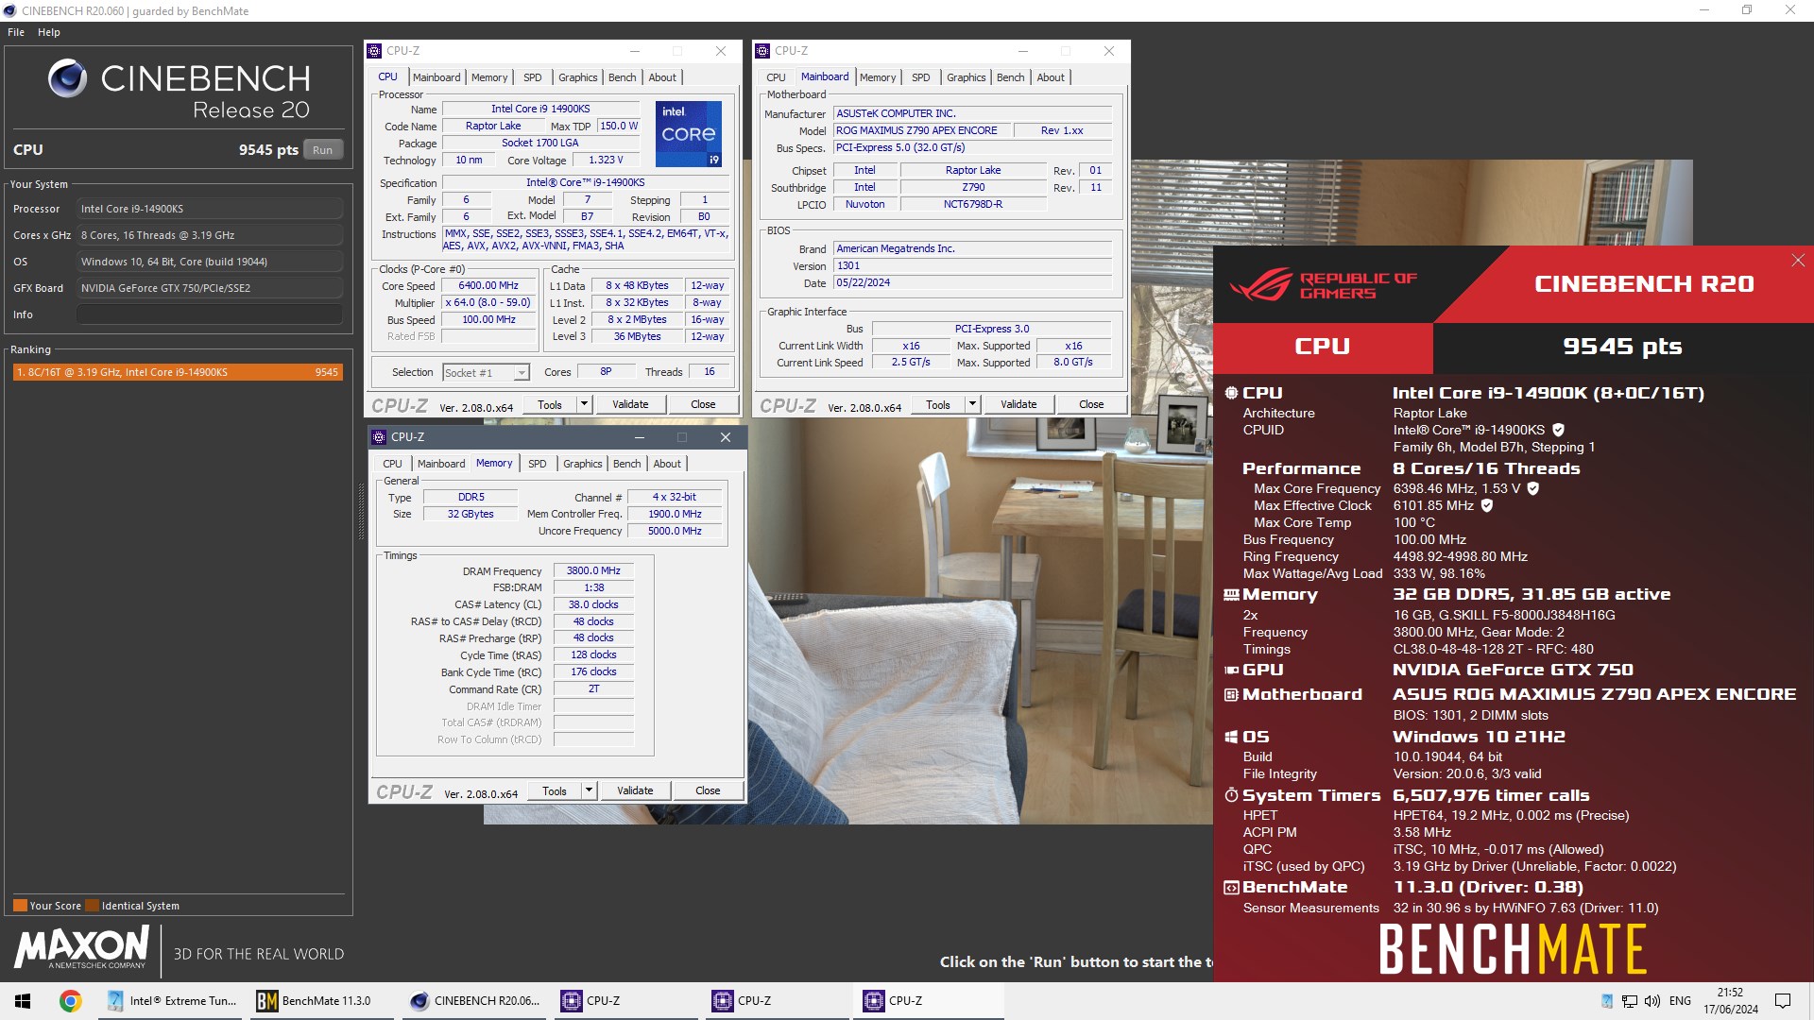Open SPD tab in Memory CPU-Z window
This screenshot has width=1814, height=1020.
[x=538, y=464]
